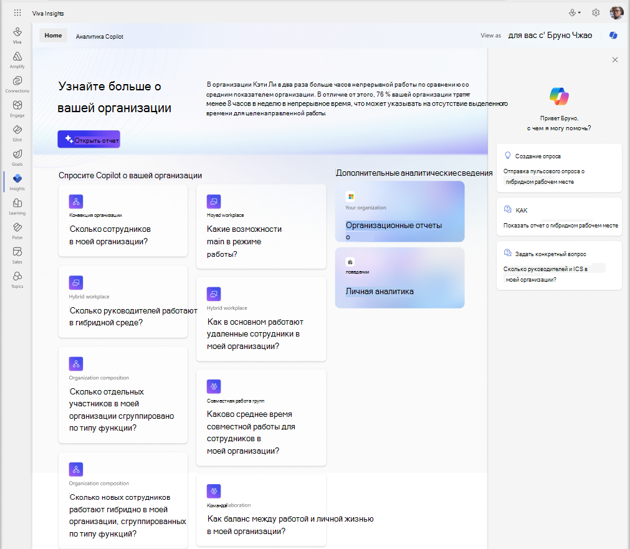The height and width of the screenshot is (549, 630).
Task: Click the chat icon beside Задать конкретный вопрос
Action: click(x=507, y=253)
